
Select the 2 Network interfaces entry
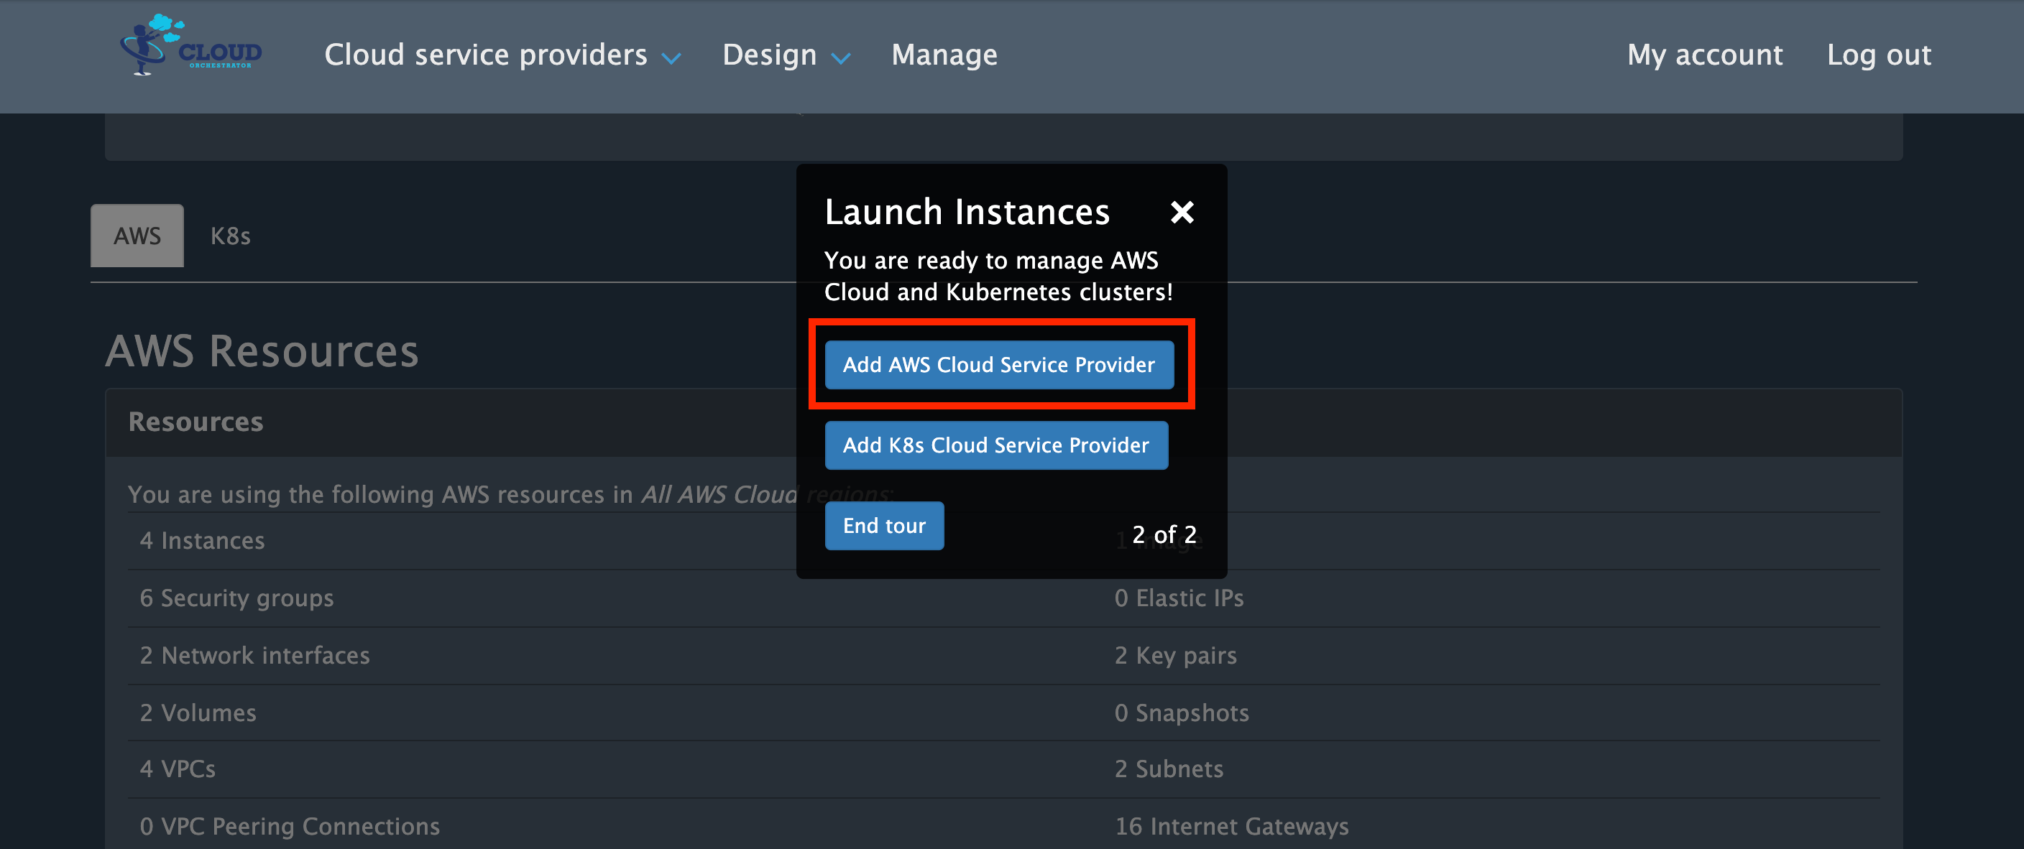(x=254, y=655)
